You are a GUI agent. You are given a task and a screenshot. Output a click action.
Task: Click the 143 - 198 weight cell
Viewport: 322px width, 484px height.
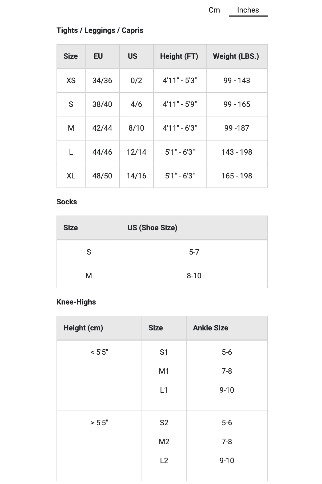[x=237, y=152]
